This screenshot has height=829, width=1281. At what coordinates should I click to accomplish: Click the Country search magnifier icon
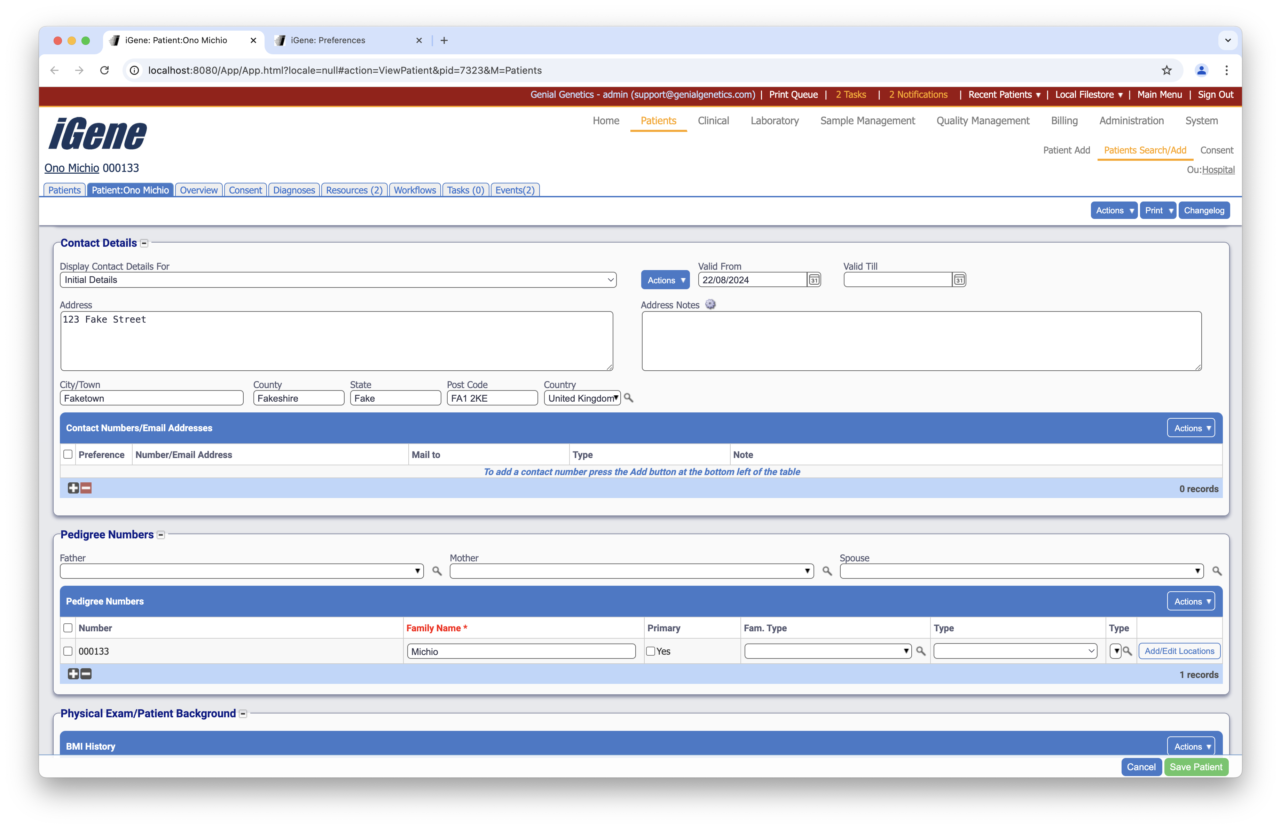[x=628, y=398]
